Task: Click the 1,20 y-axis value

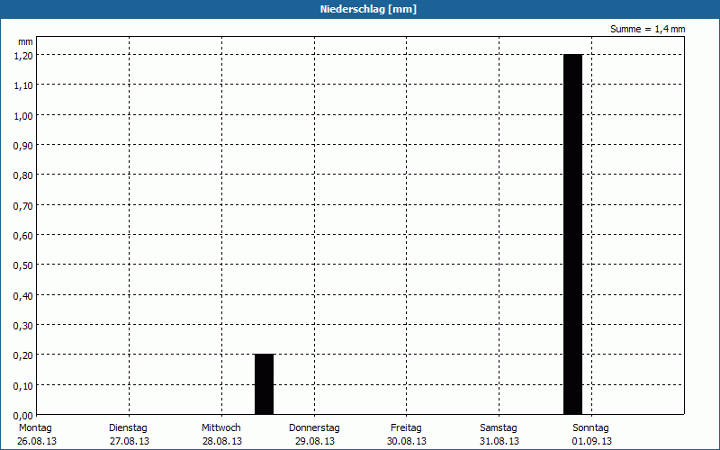Action: [x=23, y=56]
